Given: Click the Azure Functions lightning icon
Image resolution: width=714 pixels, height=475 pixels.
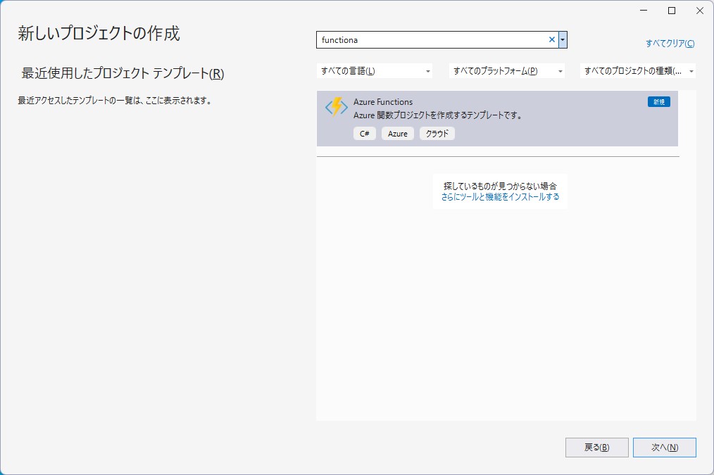Looking at the screenshot, I should [x=336, y=108].
